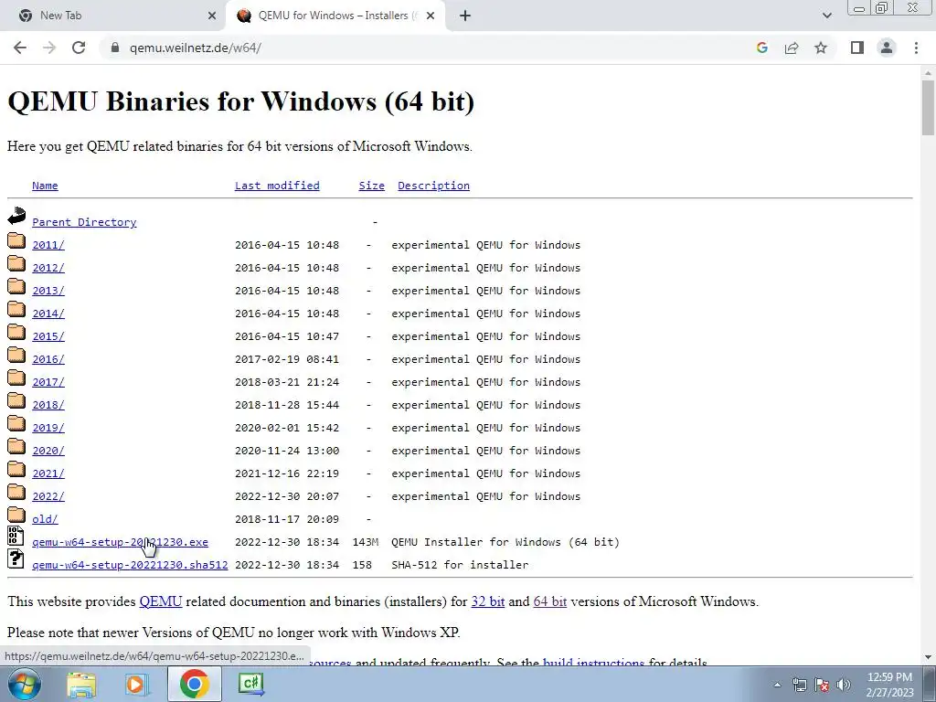
Task: Launch Windows Media Player from taskbar
Action: point(137,685)
